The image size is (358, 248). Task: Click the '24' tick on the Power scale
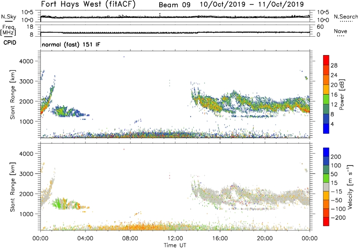point(334,75)
